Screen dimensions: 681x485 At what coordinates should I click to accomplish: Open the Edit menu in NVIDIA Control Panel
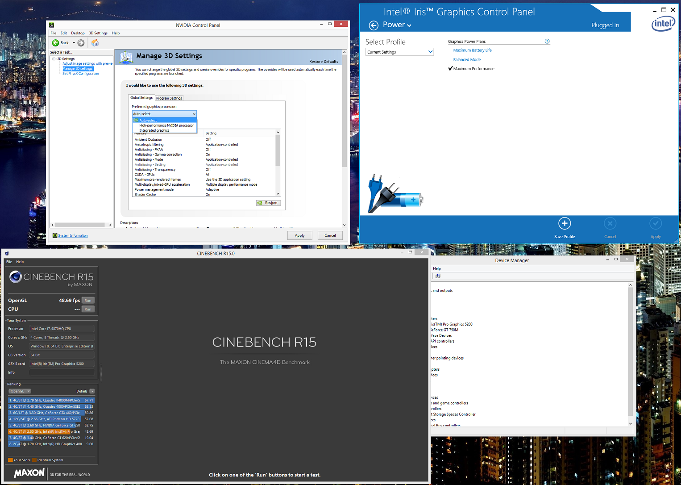click(x=64, y=33)
